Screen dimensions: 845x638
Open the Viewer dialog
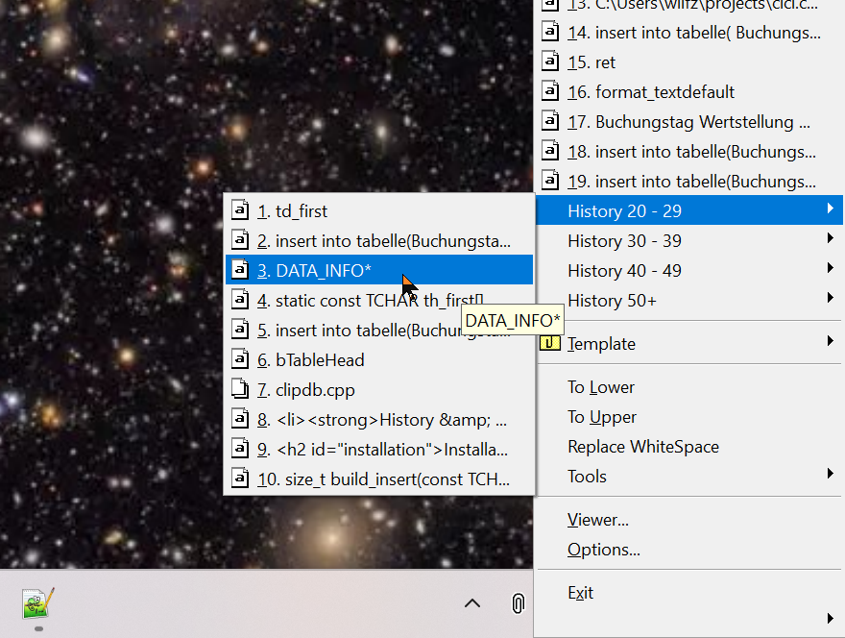[x=597, y=519]
